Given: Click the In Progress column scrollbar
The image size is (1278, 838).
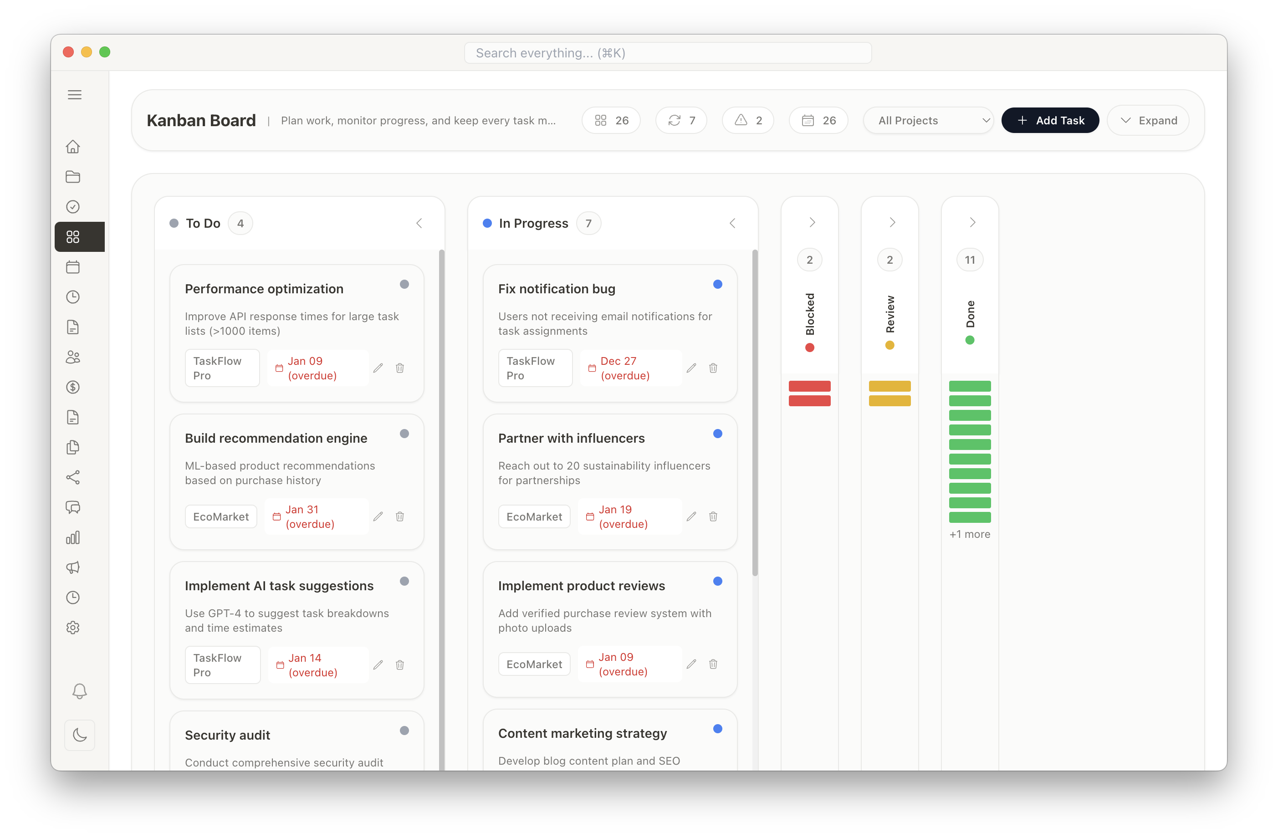Looking at the screenshot, I should (755, 412).
